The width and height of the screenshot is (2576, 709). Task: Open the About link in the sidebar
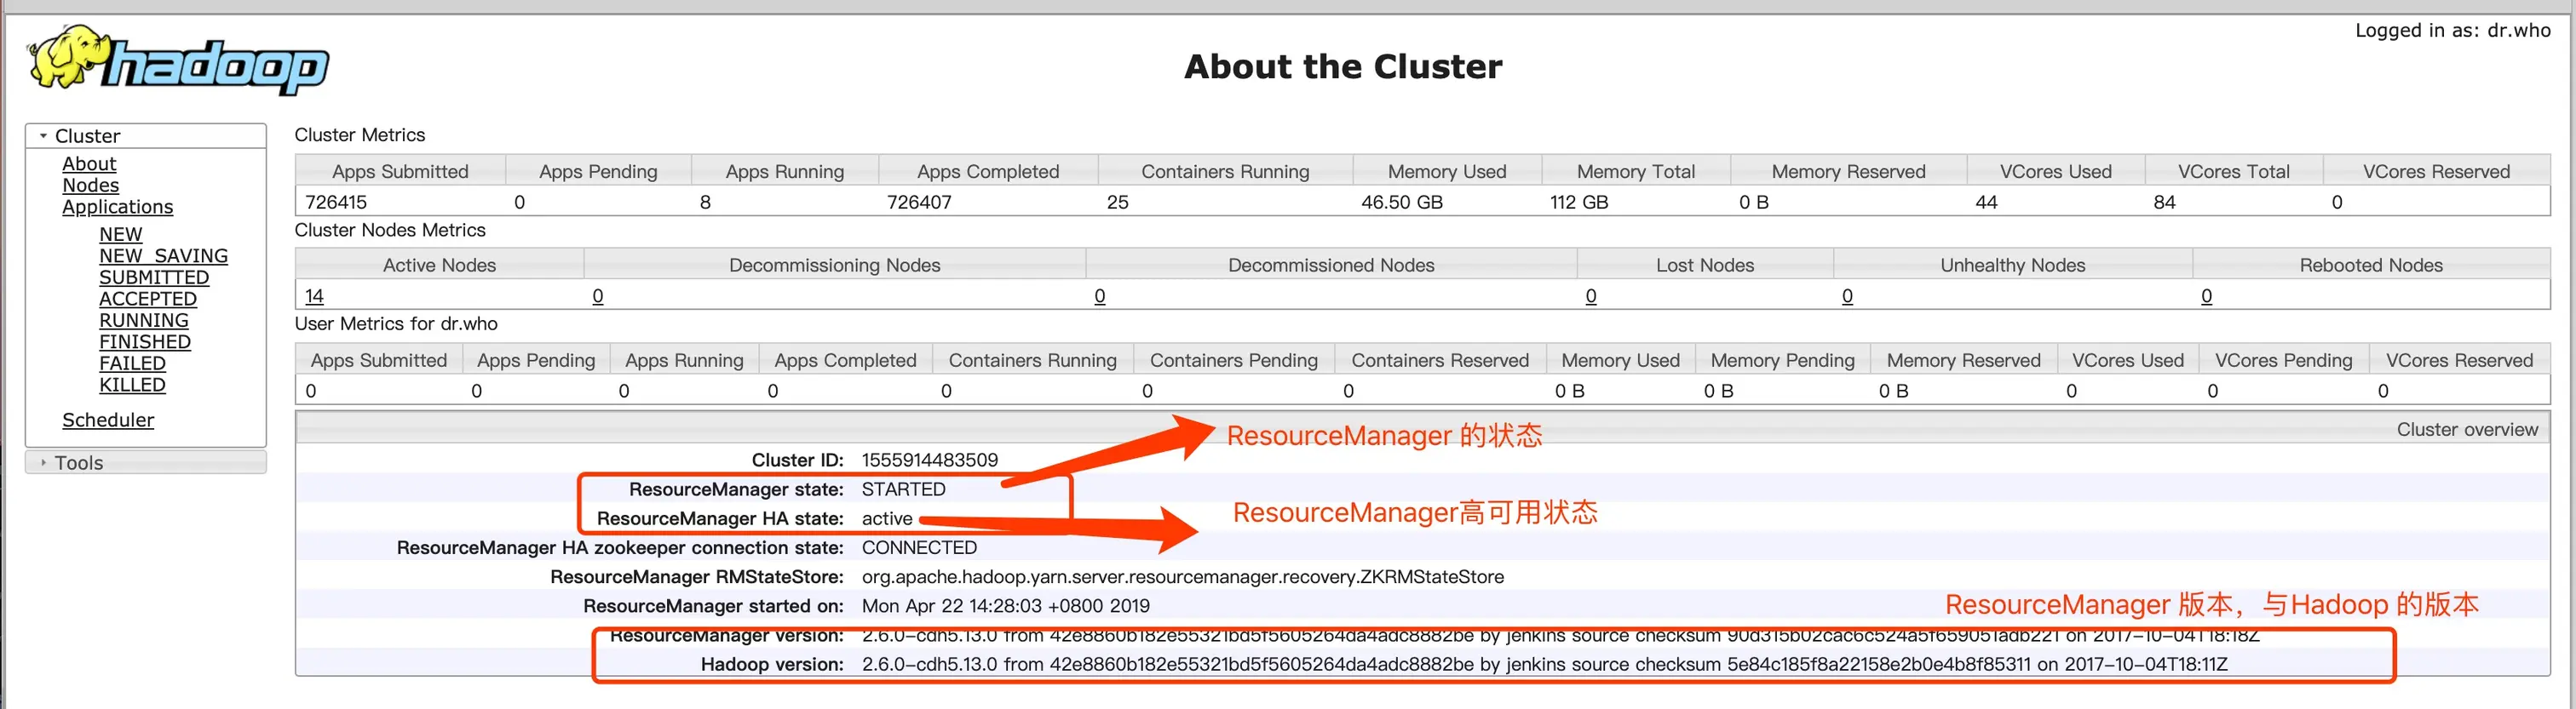click(89, 163)
